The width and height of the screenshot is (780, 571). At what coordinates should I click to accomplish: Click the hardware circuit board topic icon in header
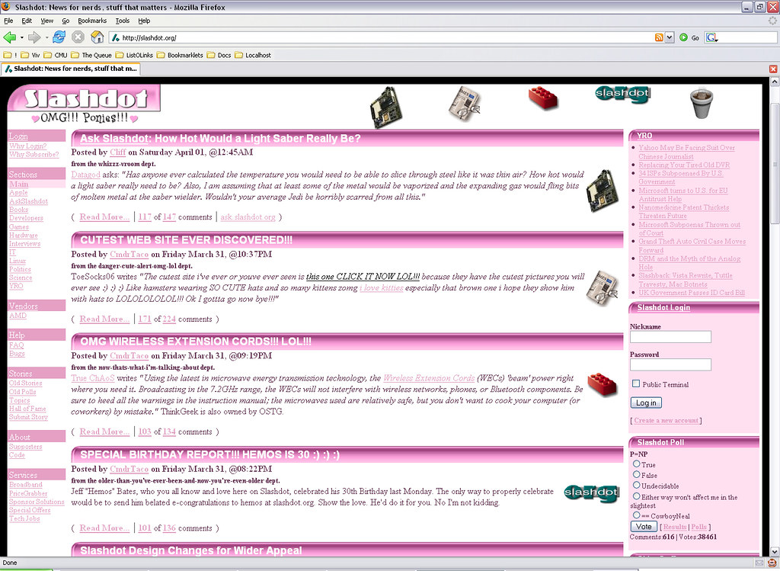[385, 107]
